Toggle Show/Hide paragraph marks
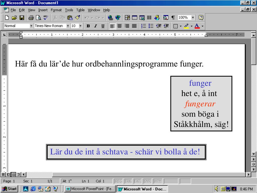This screenshot has width=257, height=193. [x=173, y=17]
